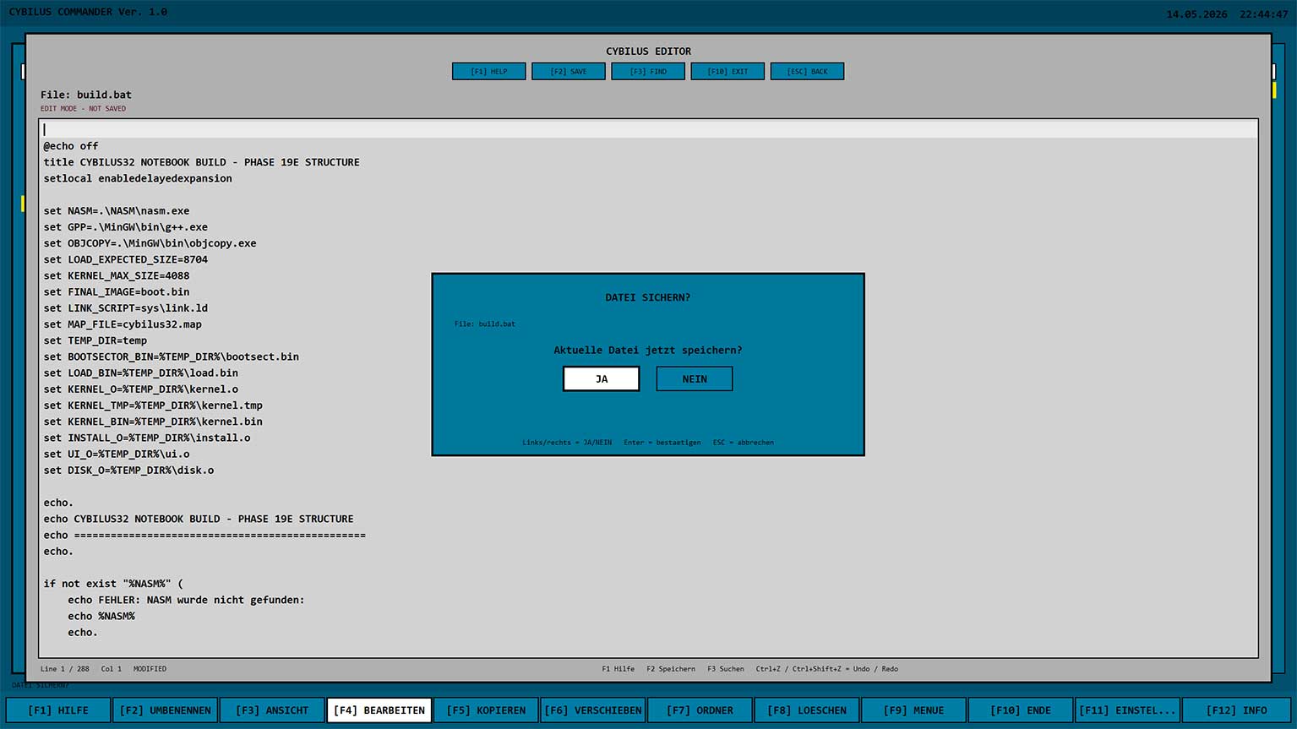Click 'MODIFIED' status bar indicator
The width and height of the screenshot is (1297, 729).
(150, 669)
